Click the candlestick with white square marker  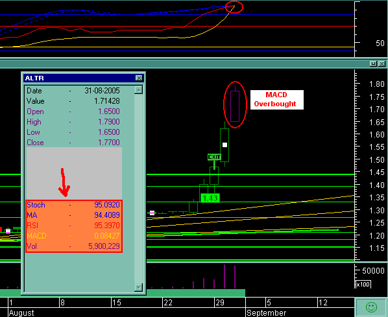pos(224,145)
